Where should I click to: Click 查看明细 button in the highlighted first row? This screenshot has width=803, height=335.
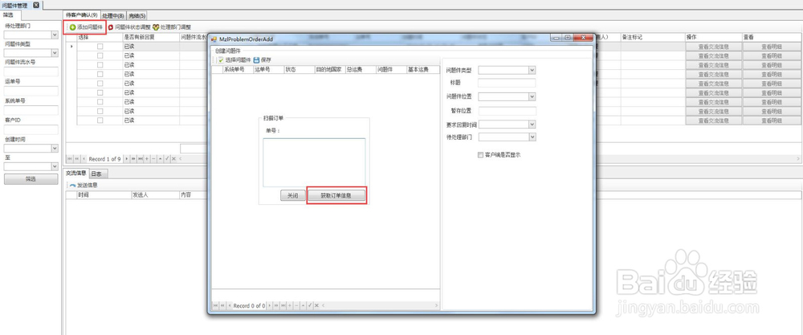click(x=772, y=47)
